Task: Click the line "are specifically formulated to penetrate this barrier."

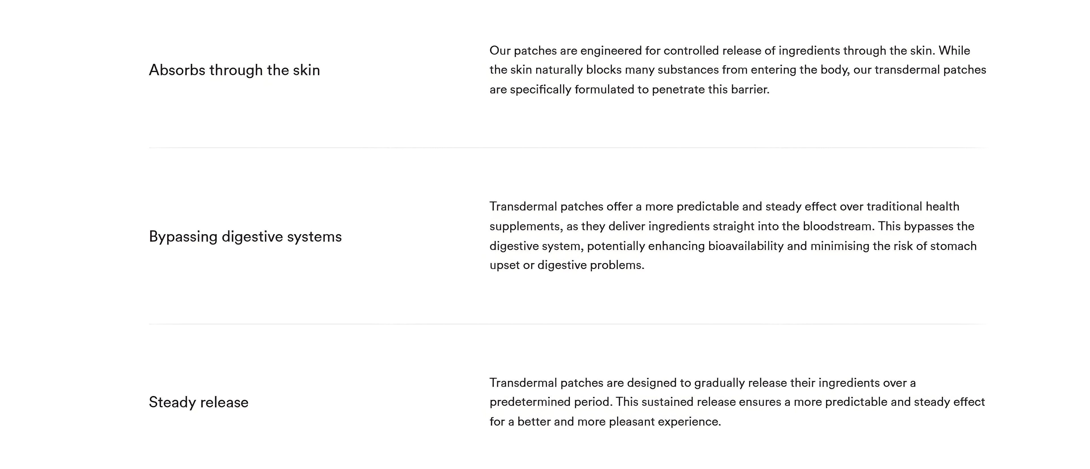Action: pos(629,90)
